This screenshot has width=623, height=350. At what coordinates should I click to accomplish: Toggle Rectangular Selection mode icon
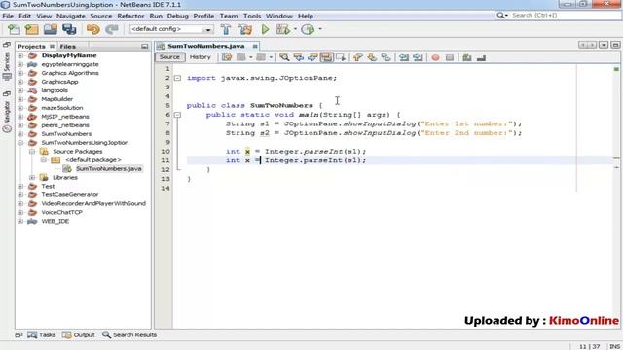(341, 57)
